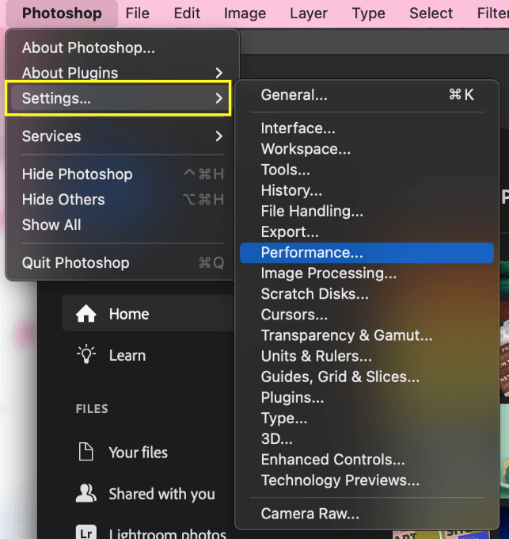This screenshot has height=539, width=509.
Task: Choose Scratch Disks from settings submenu
Action: [x=367, y=294]
